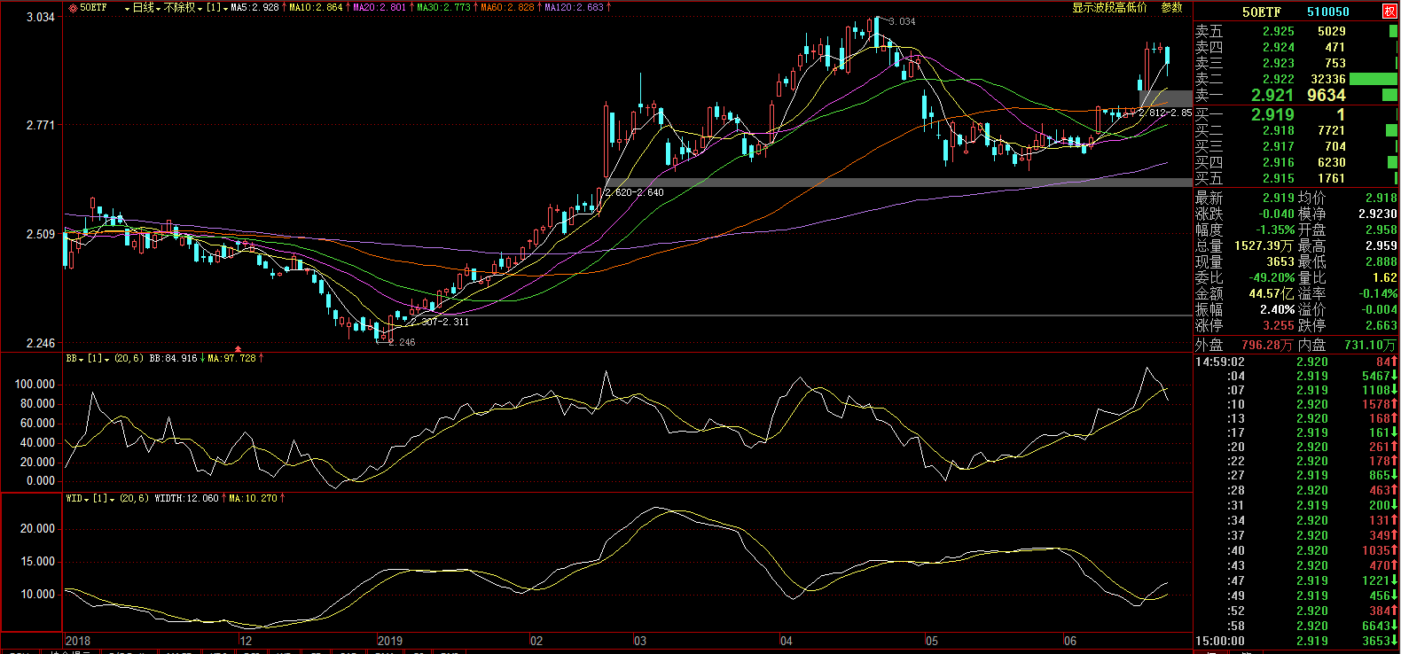Click the 外盘 value 796.28万
Image resolution: width=1401 pixels, height=654 pixels.
point(1265,345)
